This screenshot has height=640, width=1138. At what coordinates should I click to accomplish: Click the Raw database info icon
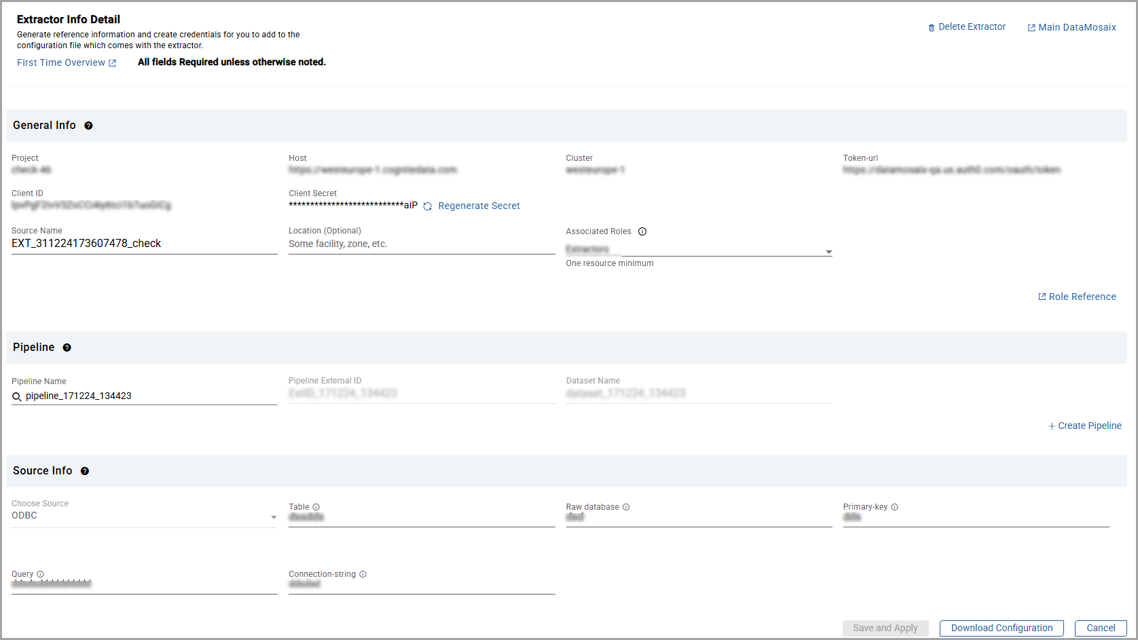tap(626, 507)
